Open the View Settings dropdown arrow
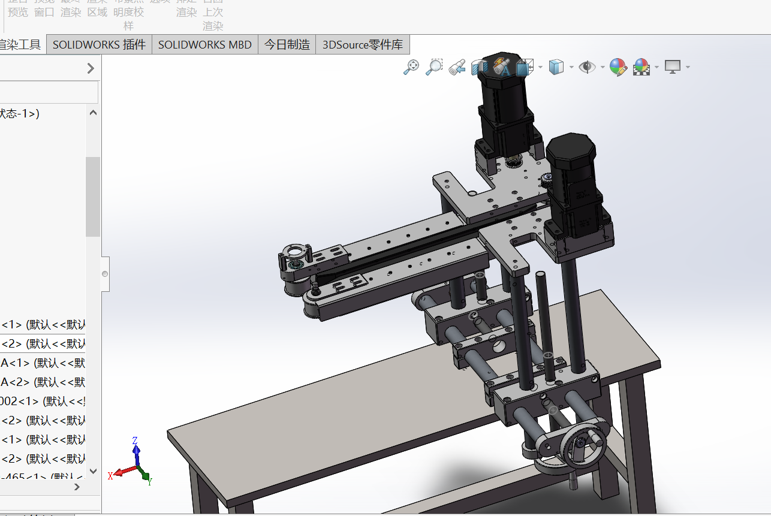The width and height of the screenshot is (771, 516). [x=688, y=67]
